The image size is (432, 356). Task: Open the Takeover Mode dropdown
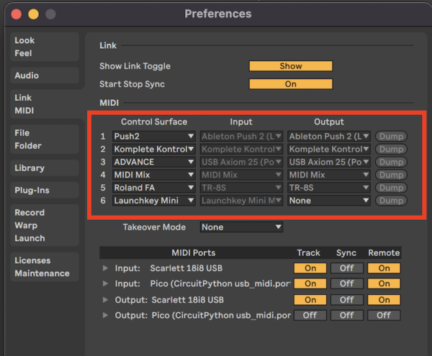click(241, 227)
